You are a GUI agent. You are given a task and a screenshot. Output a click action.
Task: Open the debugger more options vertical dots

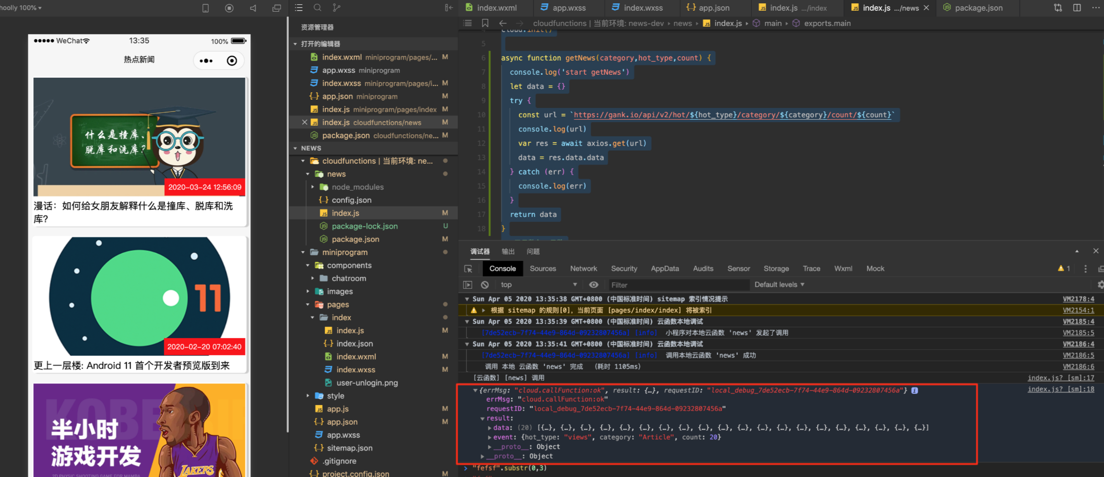(x=1085, y=269)
